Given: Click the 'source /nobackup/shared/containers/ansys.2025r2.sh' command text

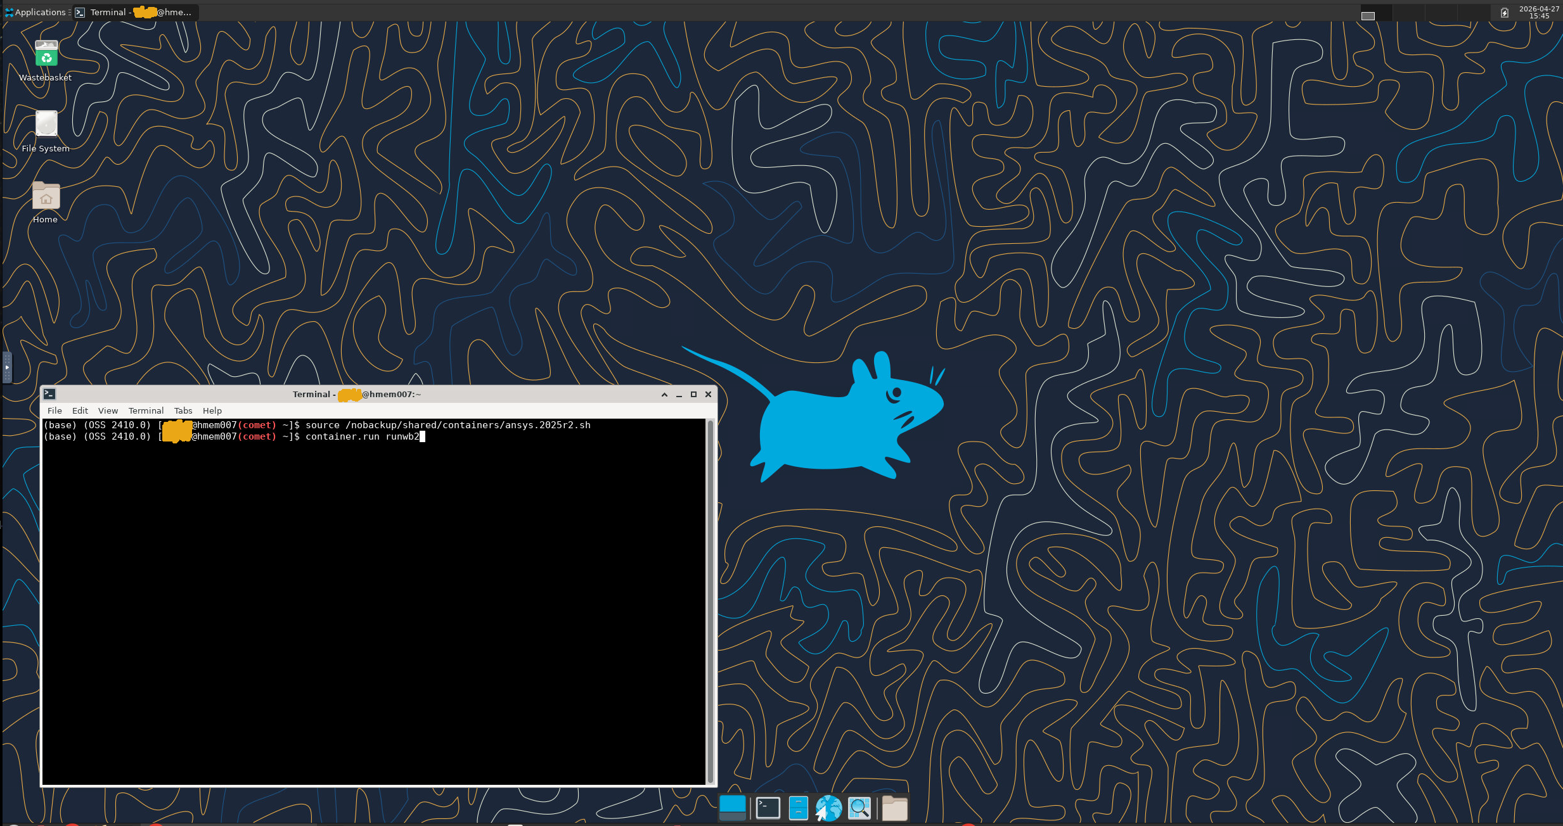Looking at the screenshot, I should [448, 425].
